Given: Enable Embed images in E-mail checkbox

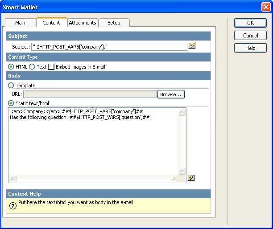Looking at the screenshot, I should pyautogui.click(x=51, y=67).
